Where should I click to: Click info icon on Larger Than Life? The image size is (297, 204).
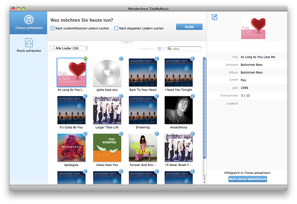click(121, 96)
